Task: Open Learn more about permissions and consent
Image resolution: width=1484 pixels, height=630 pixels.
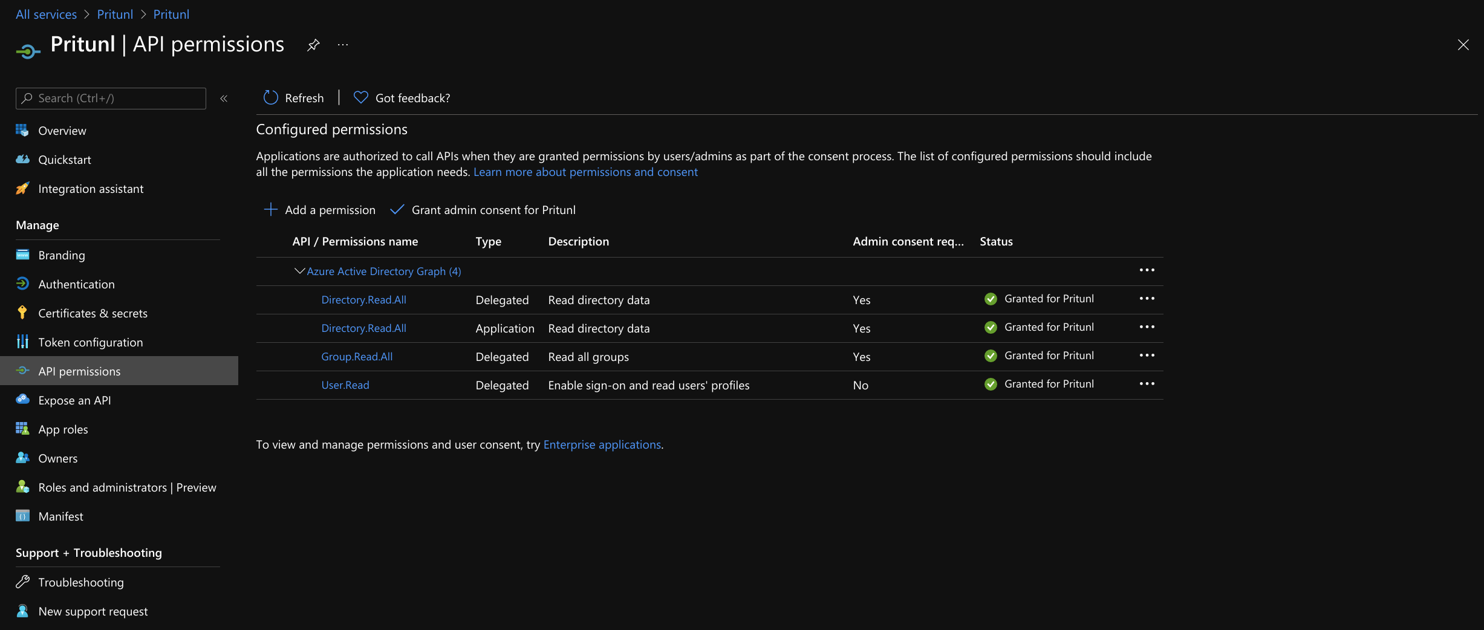Action: click(x=585, y=172)
